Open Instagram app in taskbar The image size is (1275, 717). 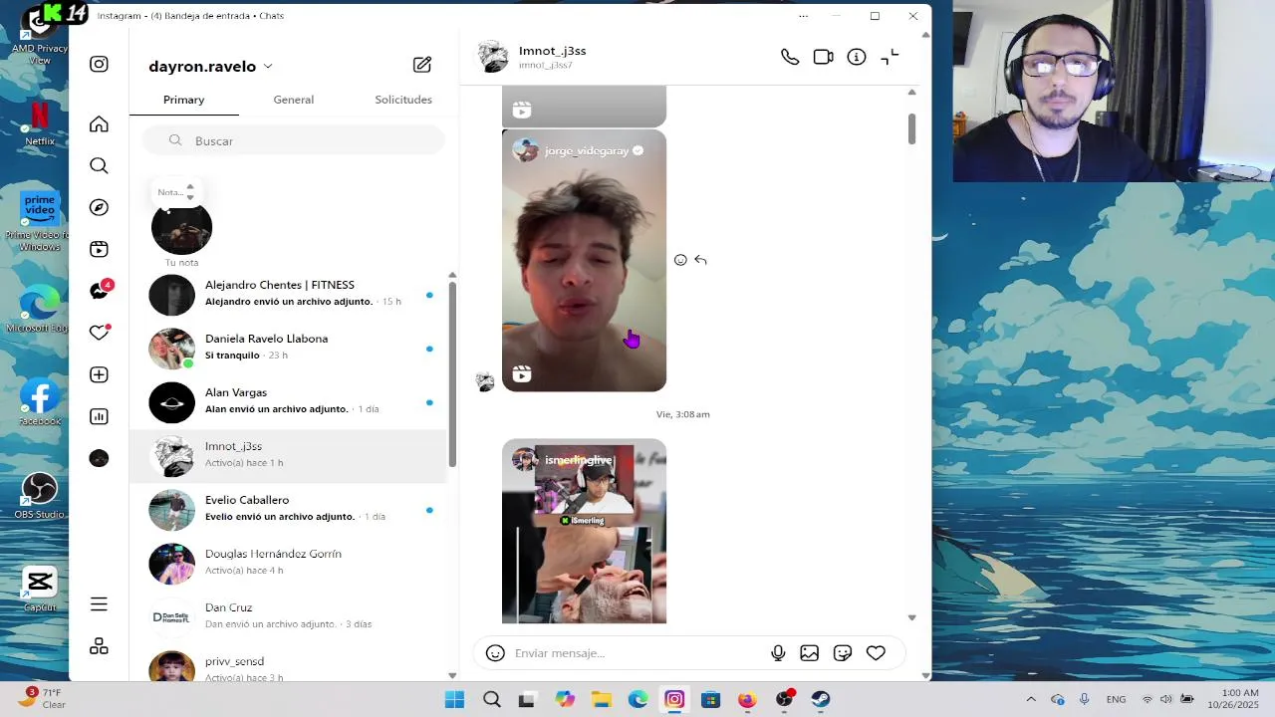click(x=674, y=699)
